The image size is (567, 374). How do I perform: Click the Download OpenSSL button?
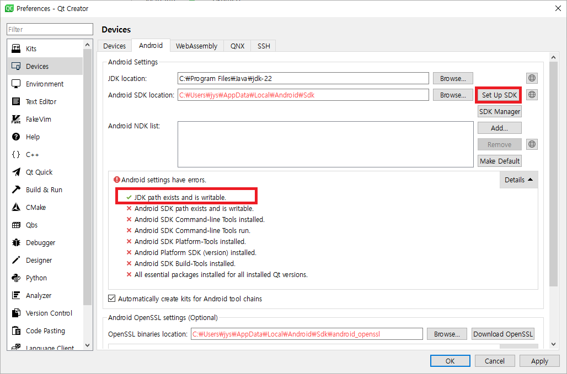(x=503, y=334)
